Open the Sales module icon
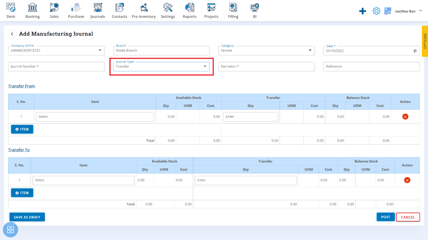The width and height of the screenshot is (428, 240). tap(54, 7)
